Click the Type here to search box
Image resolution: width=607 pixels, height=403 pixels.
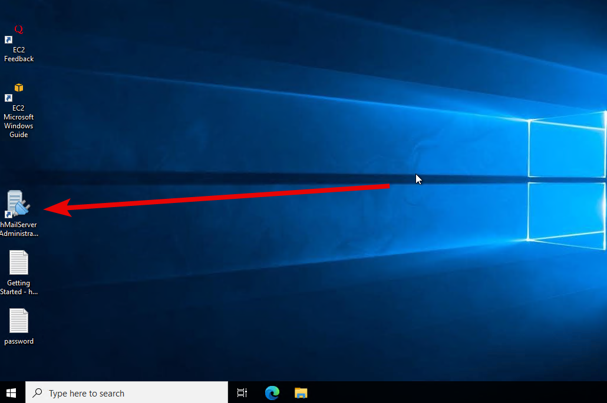[127, 393]
